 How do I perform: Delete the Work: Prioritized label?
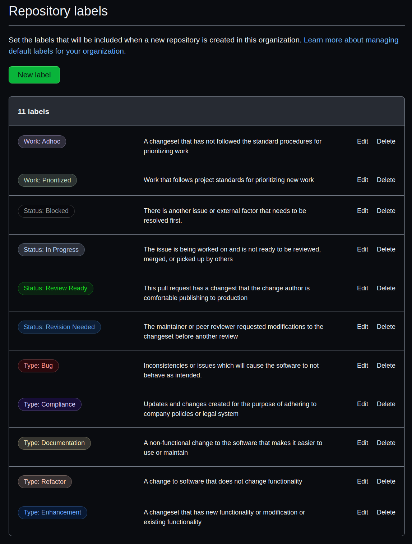pyautogui.click(x=386, y=180)
